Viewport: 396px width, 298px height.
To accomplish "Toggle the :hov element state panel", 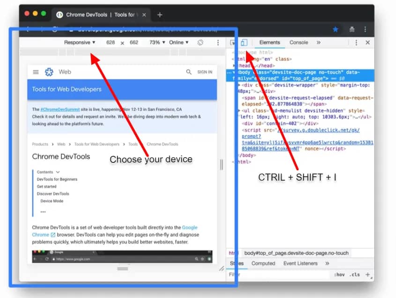I will pos(339,275).
